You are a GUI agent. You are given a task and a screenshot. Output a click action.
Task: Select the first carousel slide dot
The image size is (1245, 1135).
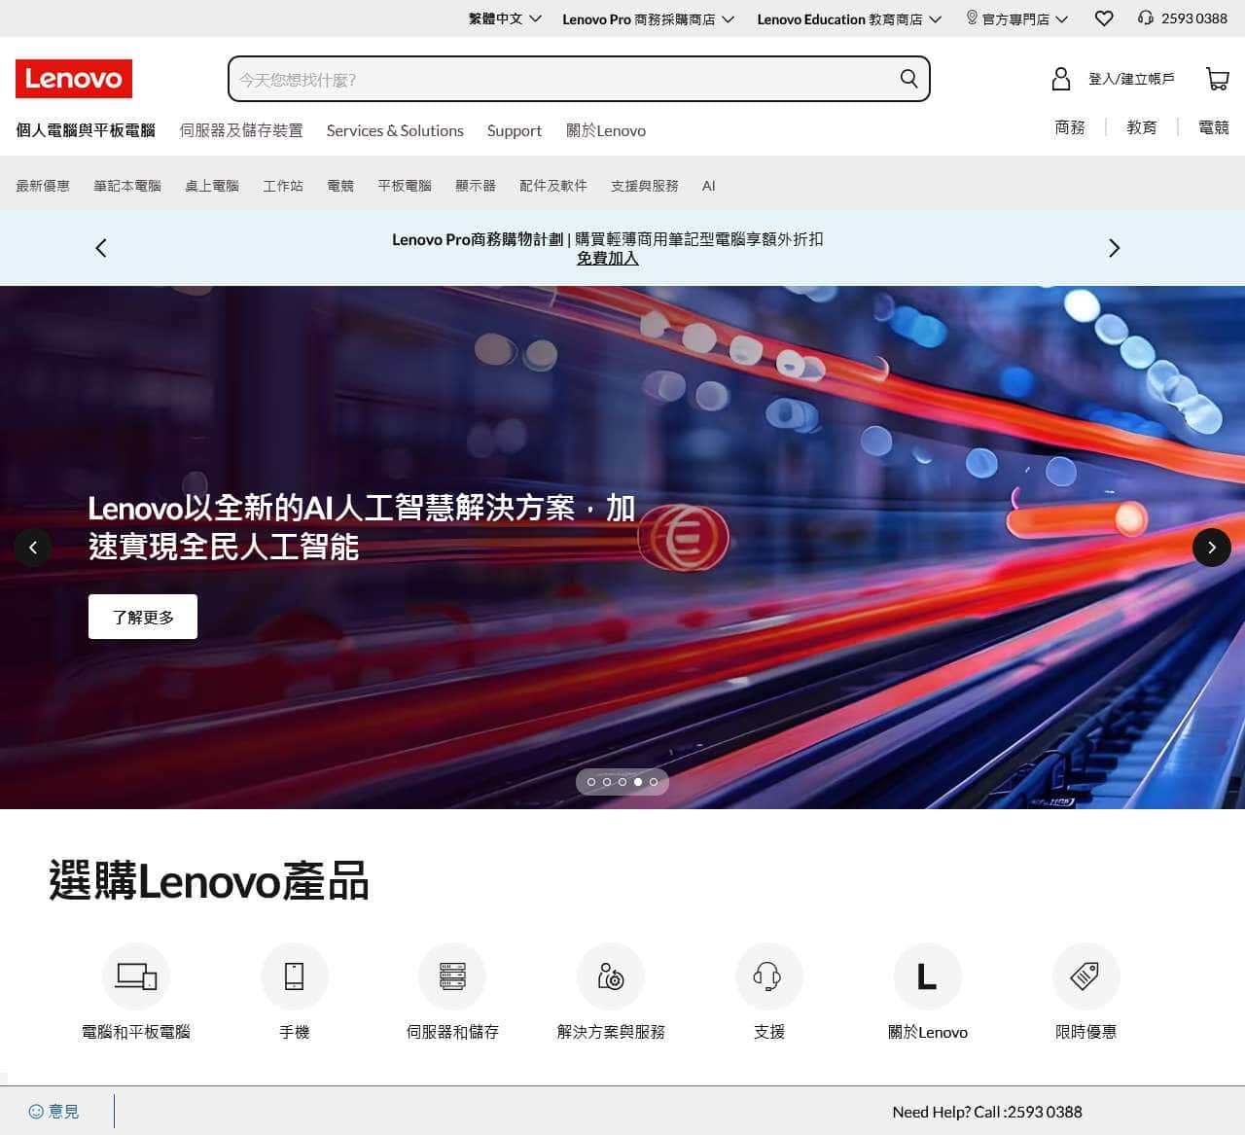[x=591, y=782]
